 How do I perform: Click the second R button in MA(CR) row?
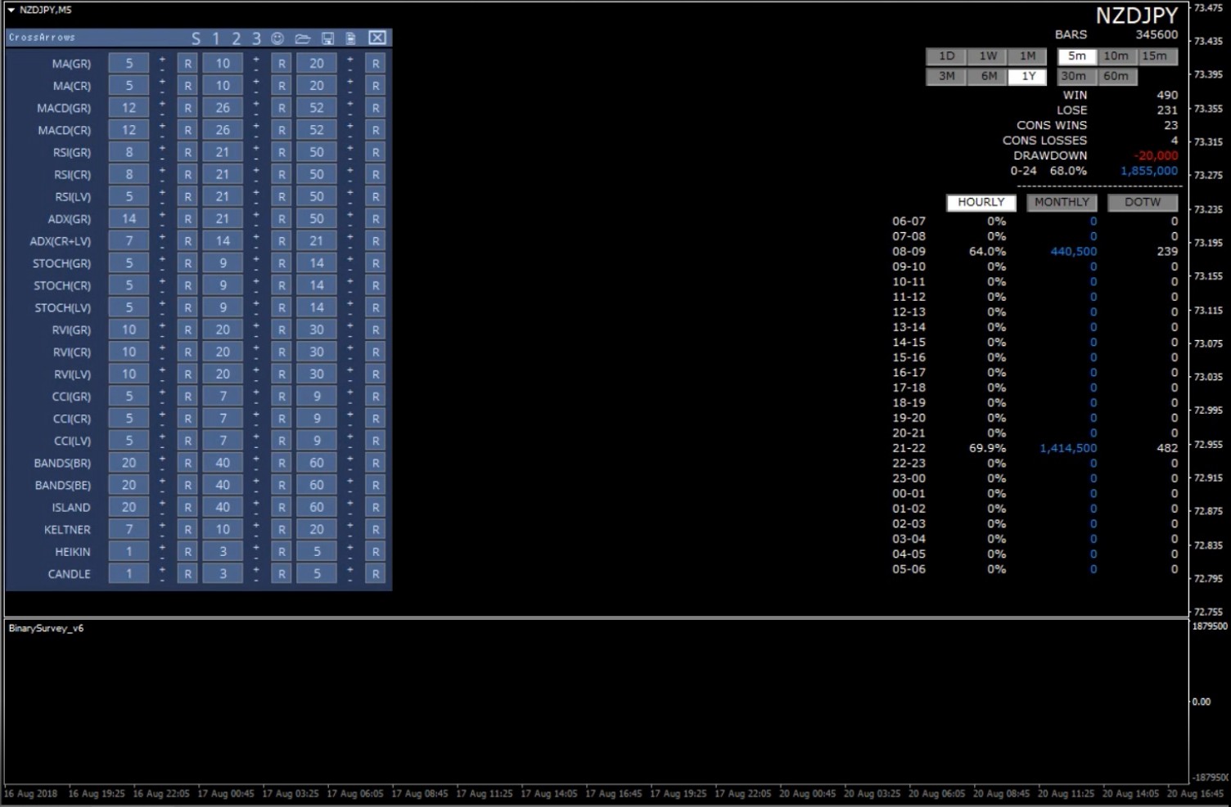(282, 86)
